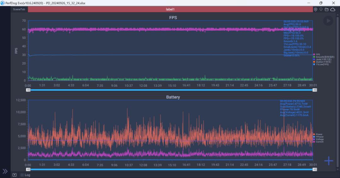Screen dimensions: 340x178
Task: Toggle the Current series in Battery legend
Action: point(319,142)
